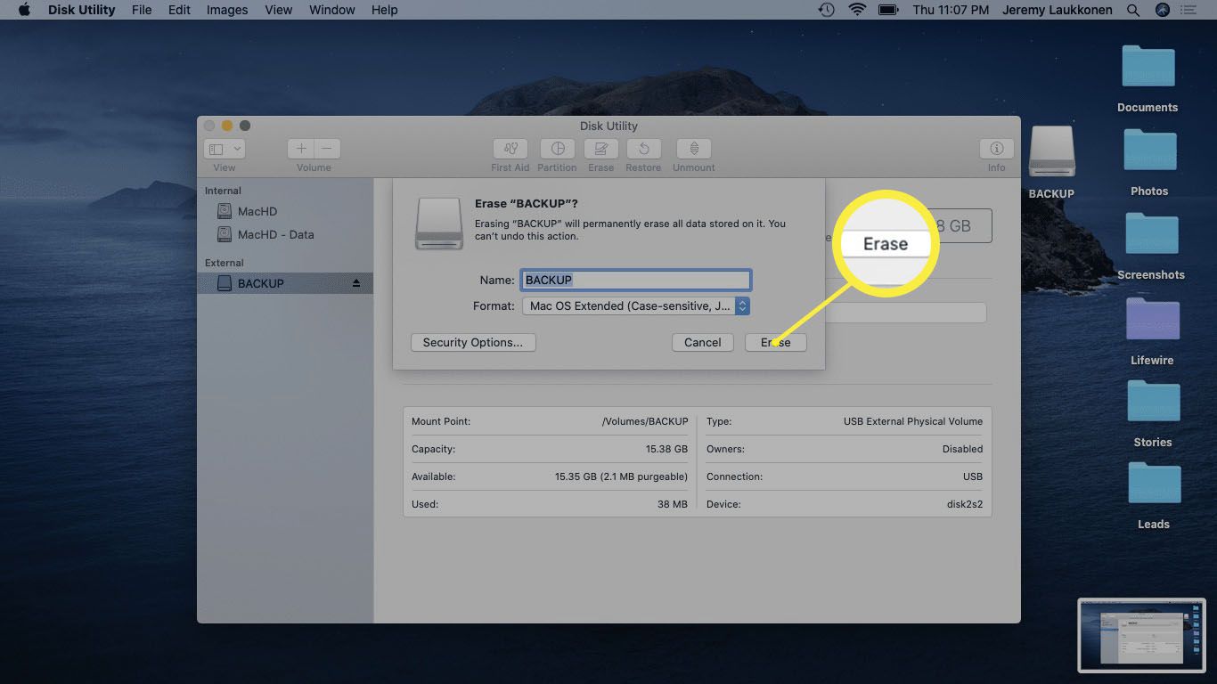The image size is (1217, 684).
Task: Click the 38 MB used value
Action: [673, 504]
